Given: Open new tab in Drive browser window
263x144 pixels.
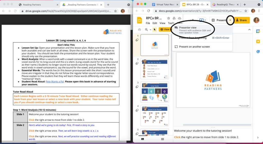Looking at the screenshot, I should click(x=108, y=5).
